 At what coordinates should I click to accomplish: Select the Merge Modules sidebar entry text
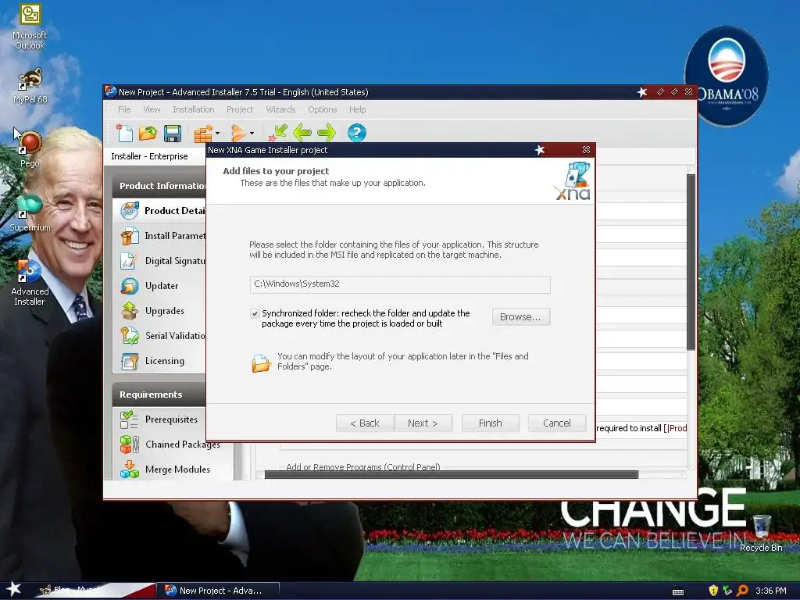coord(177,470)
